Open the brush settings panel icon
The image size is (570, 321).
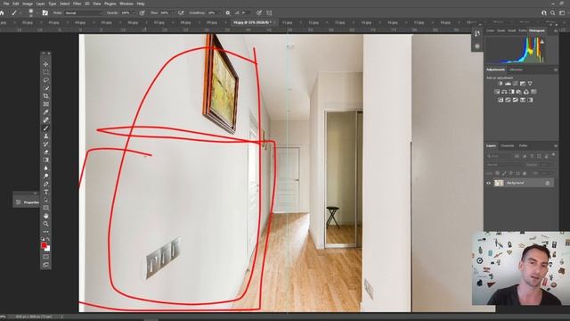click(45, 12)
